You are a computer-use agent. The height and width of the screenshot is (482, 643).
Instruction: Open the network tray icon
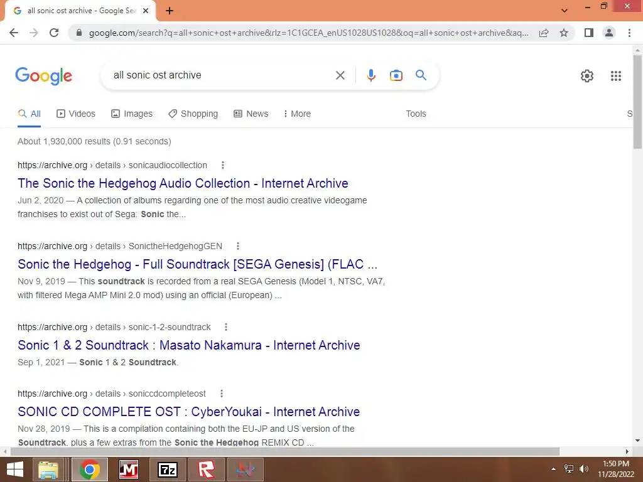tap(569, 469)
